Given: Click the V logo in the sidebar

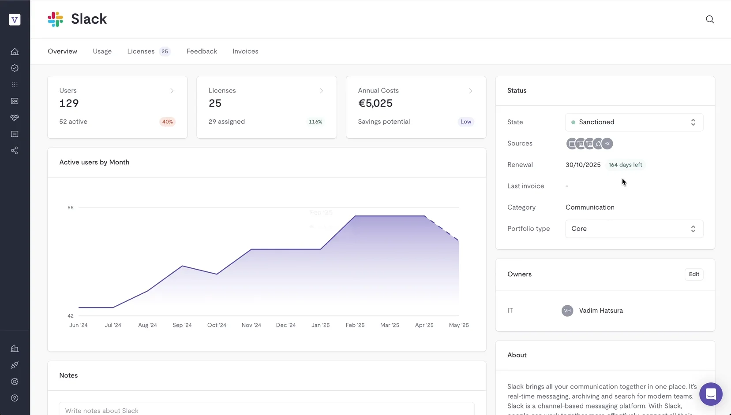Looking at the screenshot, I should coord(15,19).
